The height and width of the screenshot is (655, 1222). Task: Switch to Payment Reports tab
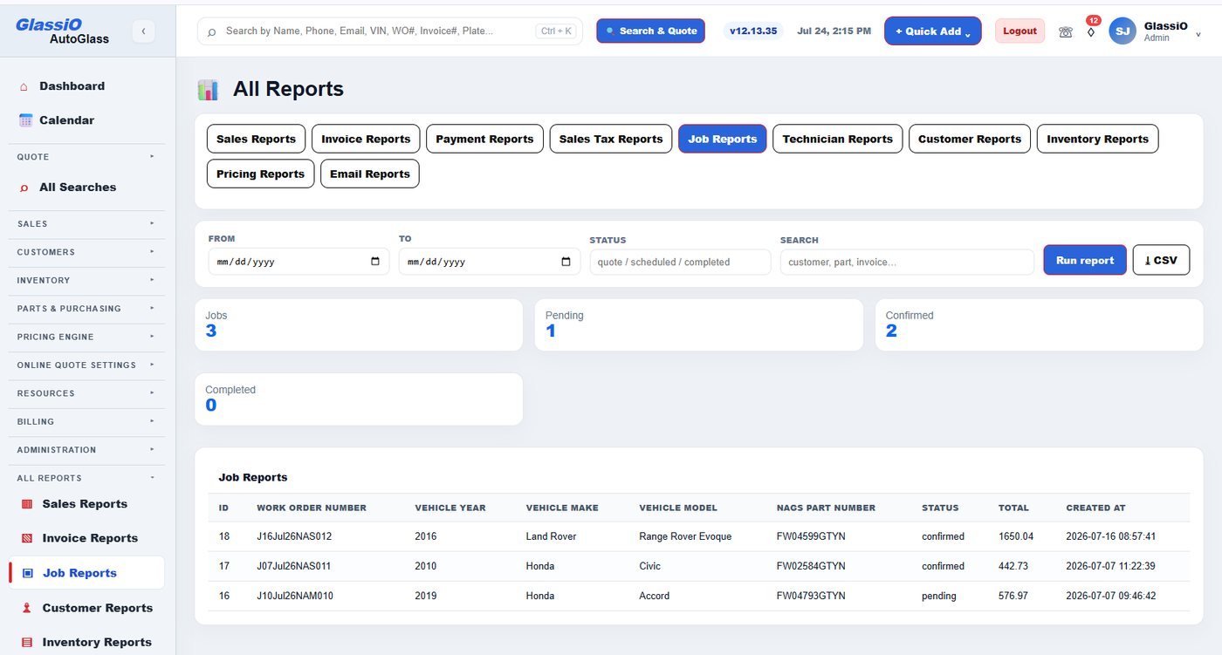coord(484,139)
